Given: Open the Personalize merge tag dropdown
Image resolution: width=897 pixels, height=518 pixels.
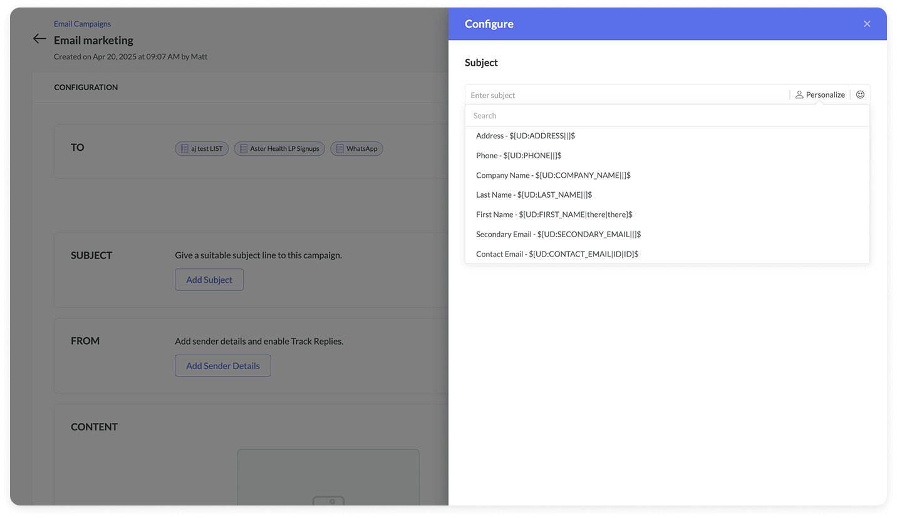Looking at the screenshot, I should (820, 94).
